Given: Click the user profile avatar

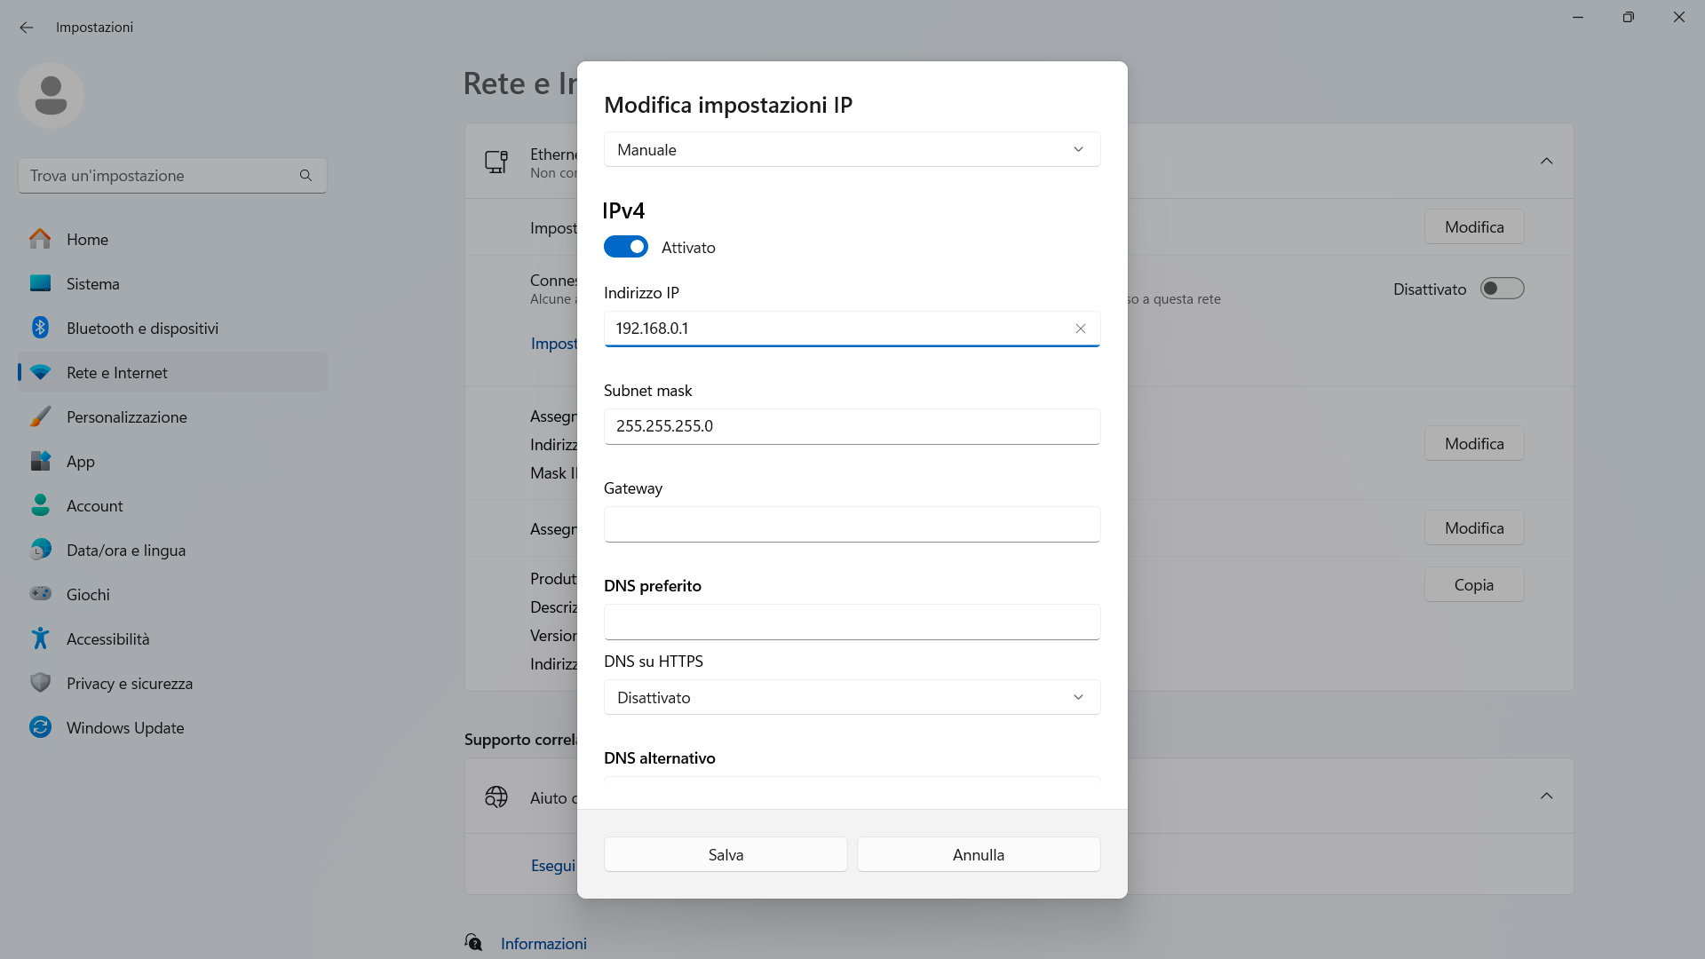Looking at the screenshot, I should click(x=51, y=95).
